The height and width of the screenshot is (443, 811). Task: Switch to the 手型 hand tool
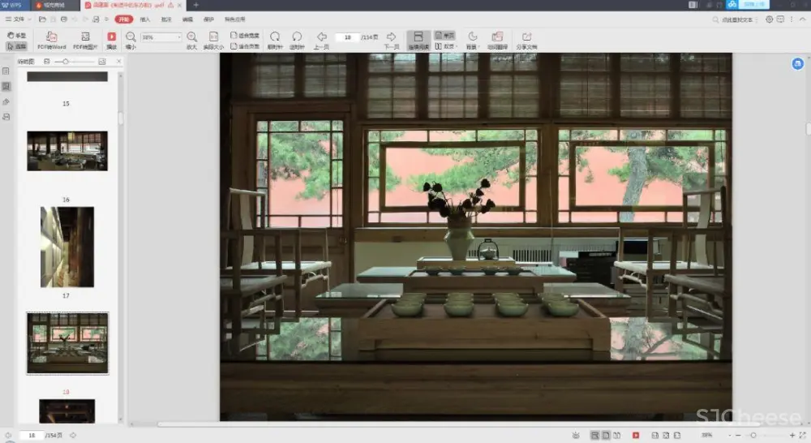pos(16,36)
